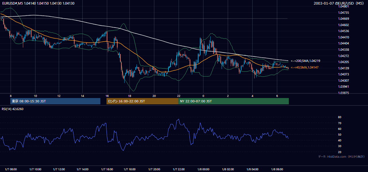Click hour label 12 under the price chart
Image resolution: width=368 pixels, height=172 pixels.
[x=59, y=96]
